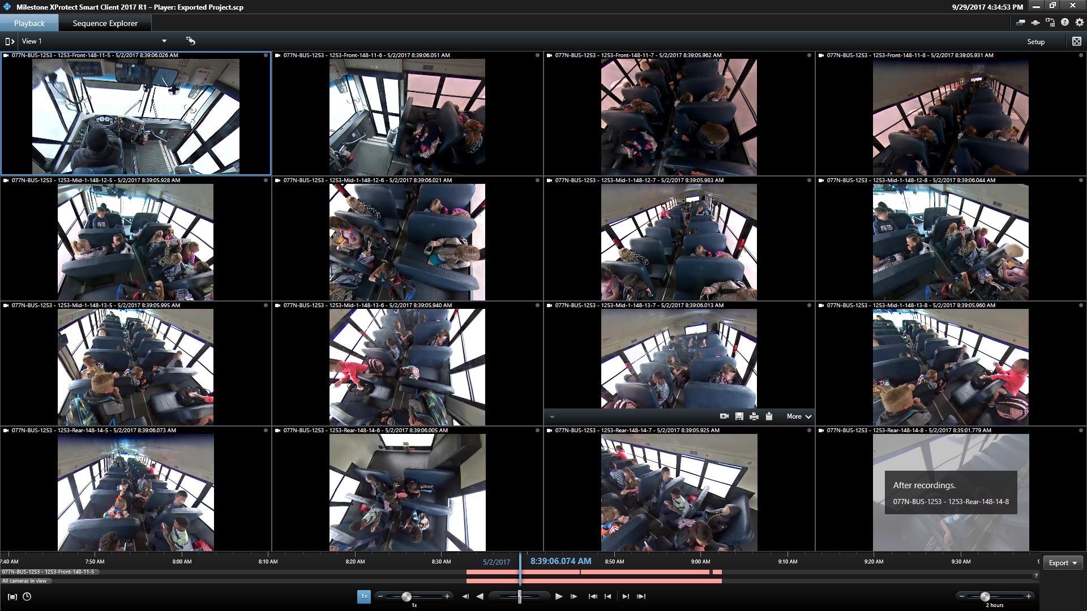This screenshot has width=1087, height=611.
Task: Click the reload view icon beside View 1
Action: (191, 41)
